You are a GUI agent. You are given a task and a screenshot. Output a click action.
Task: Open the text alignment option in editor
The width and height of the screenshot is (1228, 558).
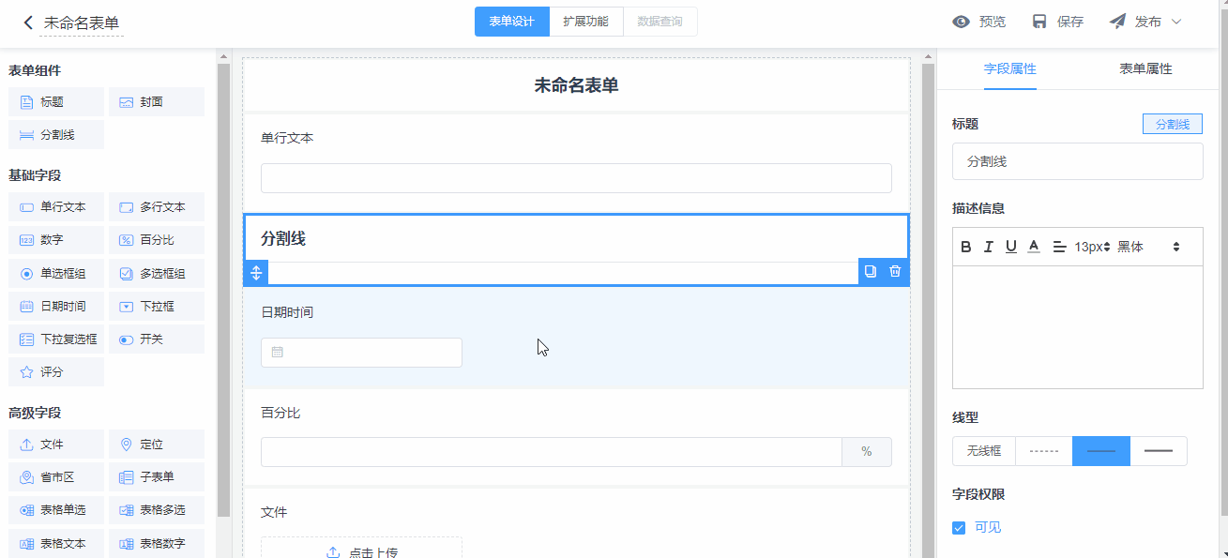pyautogui.click(x=1059, y=247)
